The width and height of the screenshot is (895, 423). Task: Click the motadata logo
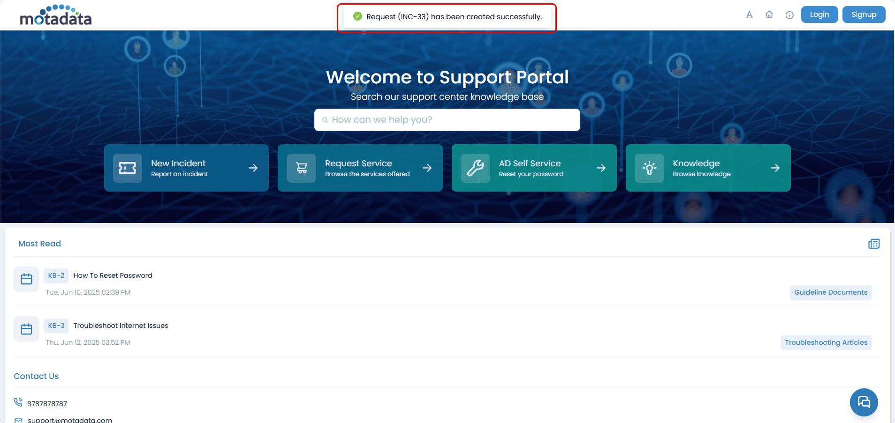pyautogui.click(x=56, y=15)
